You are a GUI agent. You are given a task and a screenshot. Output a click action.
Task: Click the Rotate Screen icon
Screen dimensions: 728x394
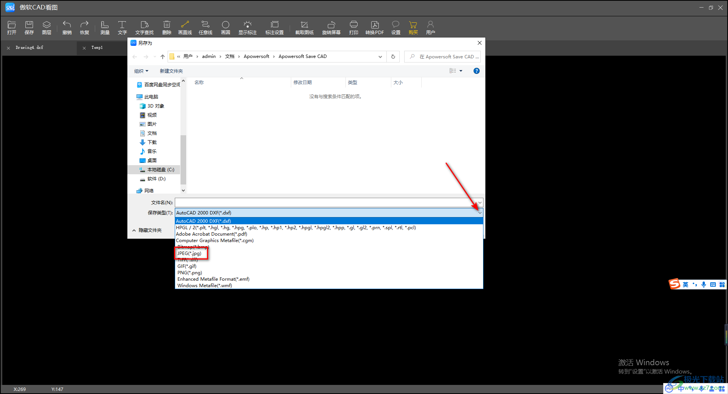point(331,28)
